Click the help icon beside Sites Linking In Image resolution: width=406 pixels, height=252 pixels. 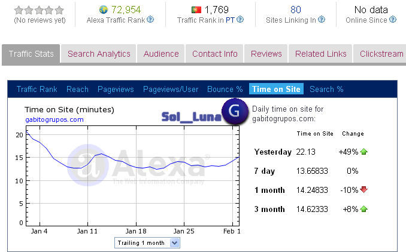[x=322, y=19]
